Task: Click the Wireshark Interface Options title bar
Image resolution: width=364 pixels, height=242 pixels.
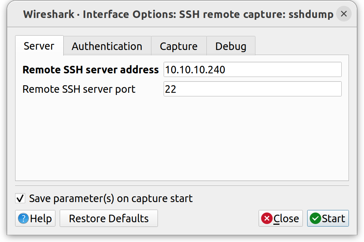Action: click(x=178, y=14)
